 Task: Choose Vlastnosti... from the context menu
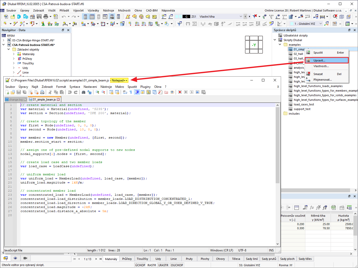pos(327,66)
